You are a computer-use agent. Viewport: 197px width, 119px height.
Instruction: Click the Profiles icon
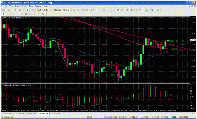(x=9, y=10)
